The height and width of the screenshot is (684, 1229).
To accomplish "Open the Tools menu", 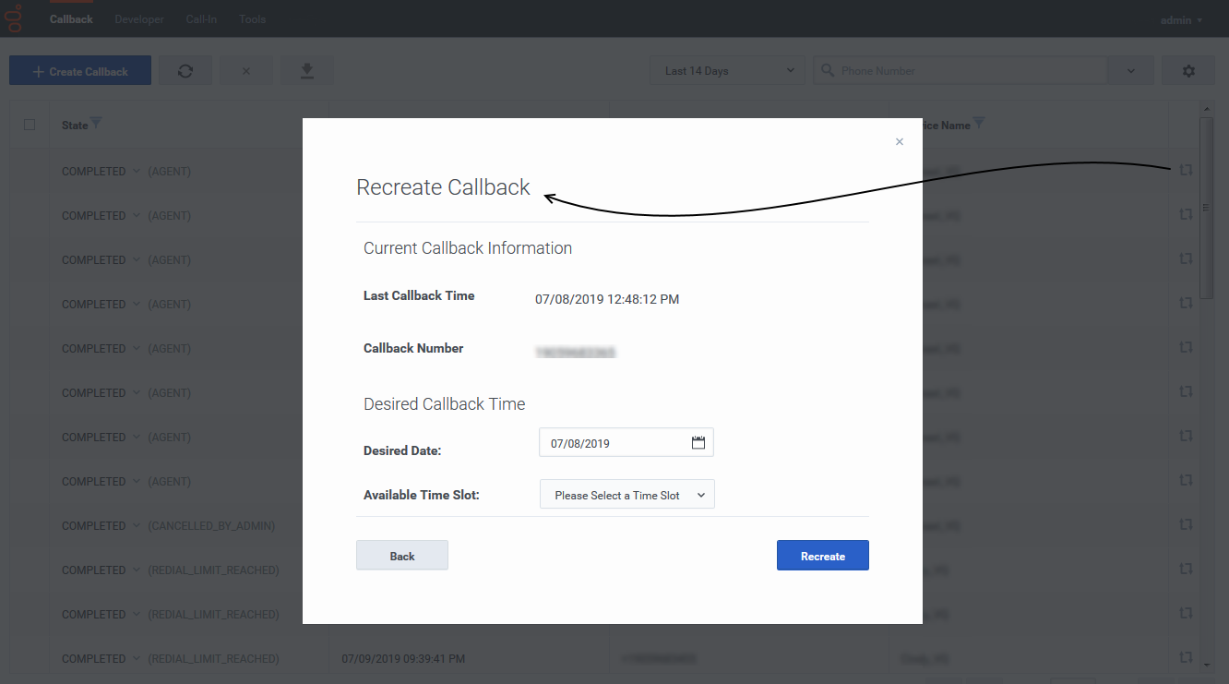I will 252,18.
